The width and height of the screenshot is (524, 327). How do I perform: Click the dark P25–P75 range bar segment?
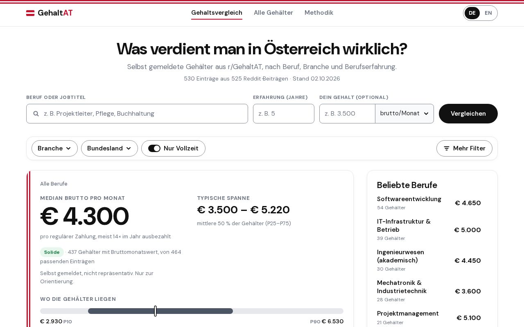(160, 311)
